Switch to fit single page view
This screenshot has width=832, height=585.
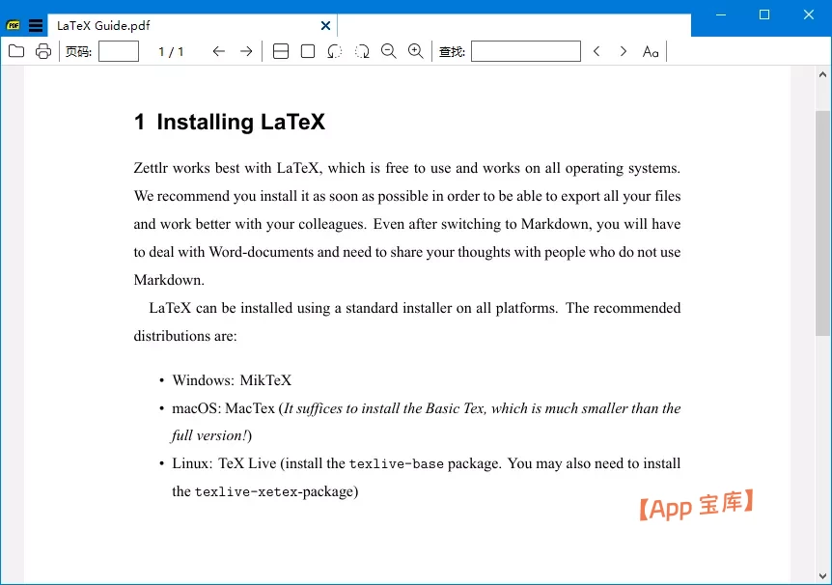pos(308,51)
